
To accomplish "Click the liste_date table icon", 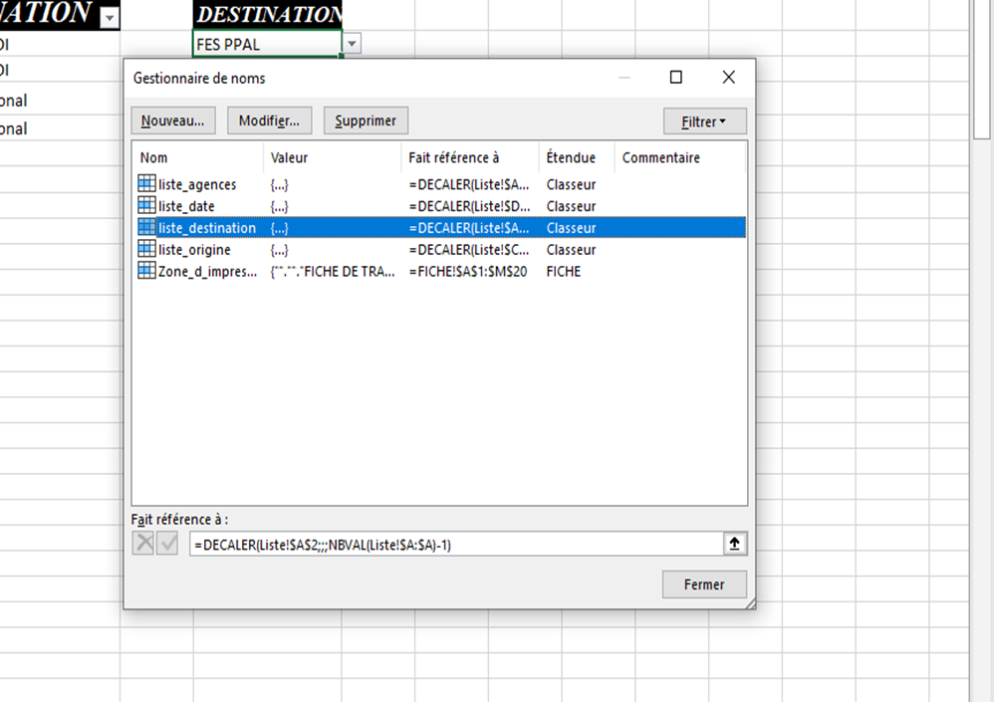I will click(146, 206).
